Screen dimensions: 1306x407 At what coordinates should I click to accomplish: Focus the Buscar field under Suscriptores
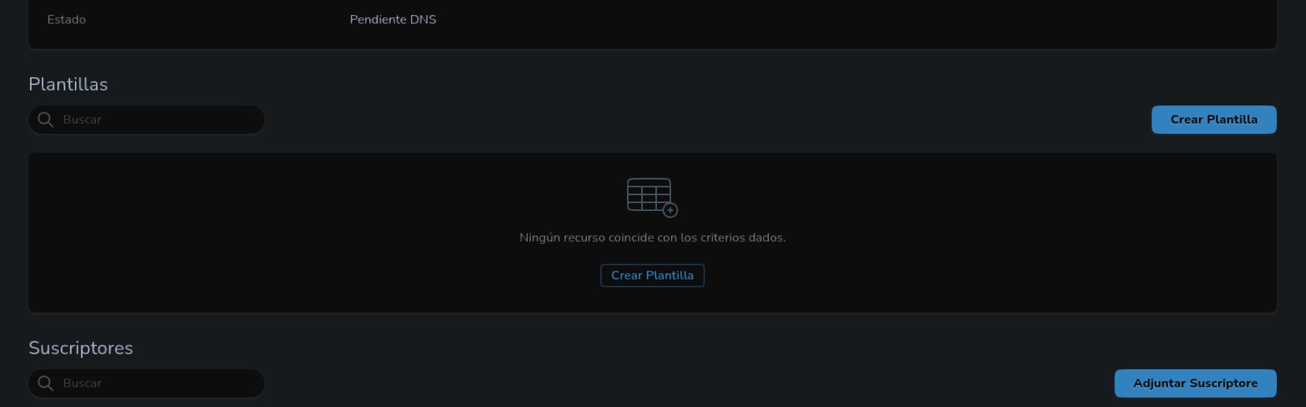[x=147, y=383]
